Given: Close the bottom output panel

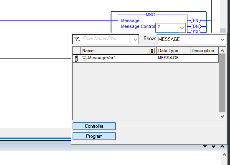Looking at the screenshot, I should coord(222,146).
